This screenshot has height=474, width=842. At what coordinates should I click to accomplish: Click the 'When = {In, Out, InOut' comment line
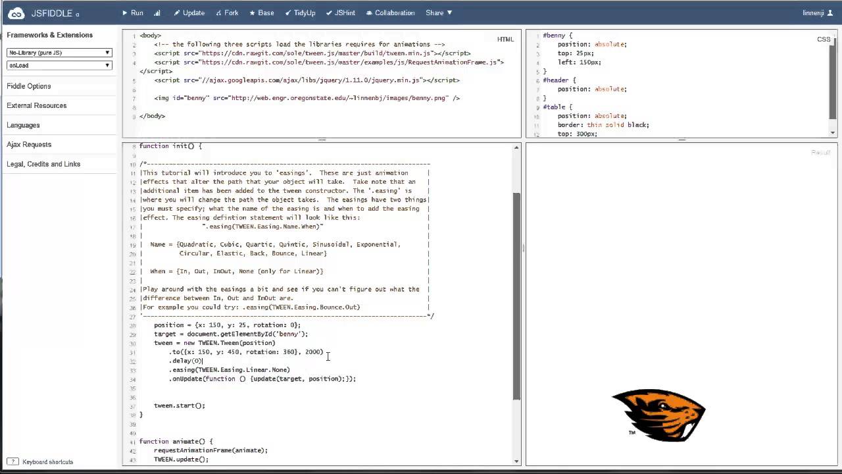pyautogui.click(x=237, y=271)
